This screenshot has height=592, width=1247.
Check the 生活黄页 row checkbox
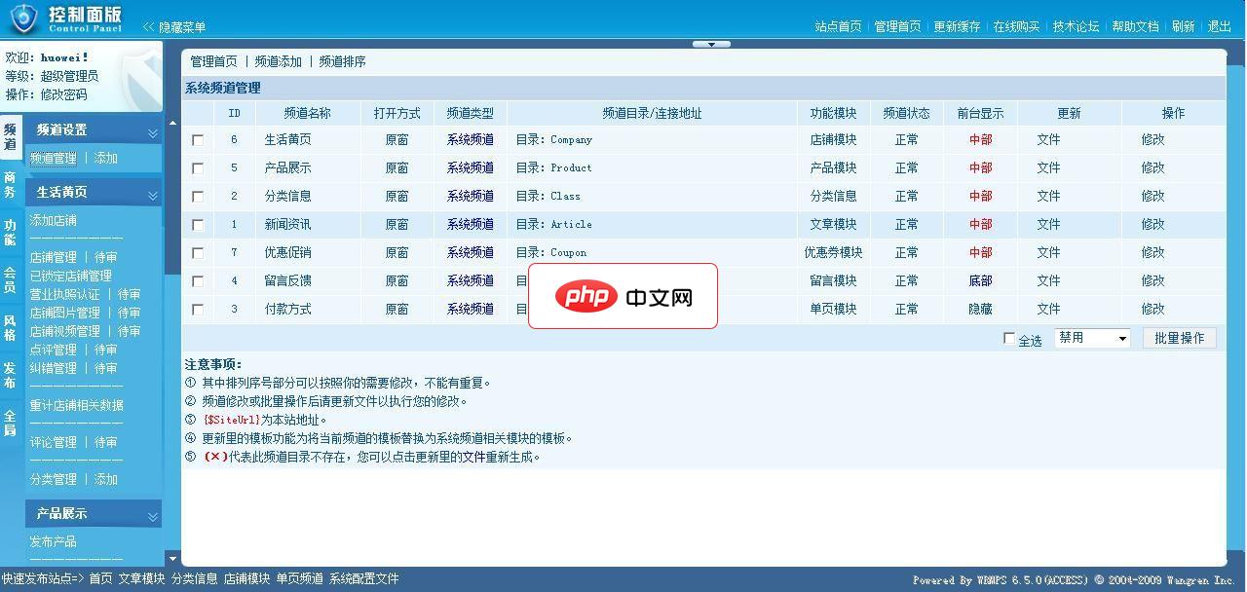tap(198, 139)
